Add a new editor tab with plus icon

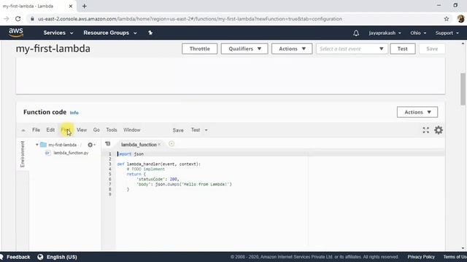pos(171,144)
